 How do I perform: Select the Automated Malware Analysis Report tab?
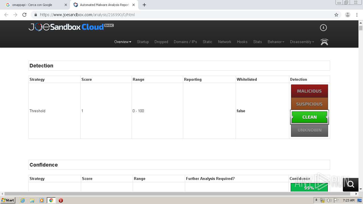(x=104, y=5)
